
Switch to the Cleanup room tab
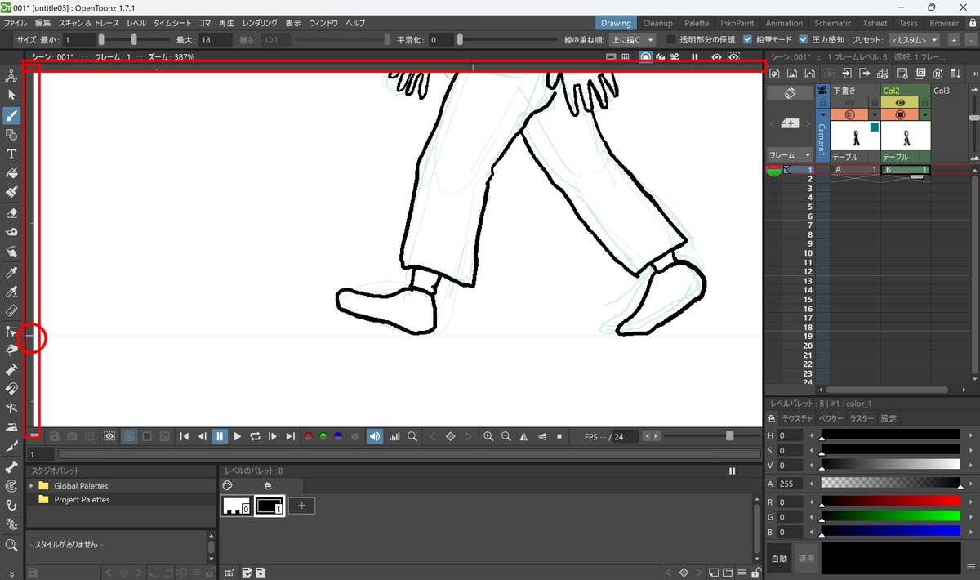(x=657, y=23)
